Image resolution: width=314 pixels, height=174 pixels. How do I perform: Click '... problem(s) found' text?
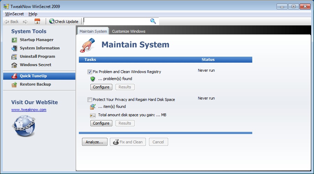115,79
